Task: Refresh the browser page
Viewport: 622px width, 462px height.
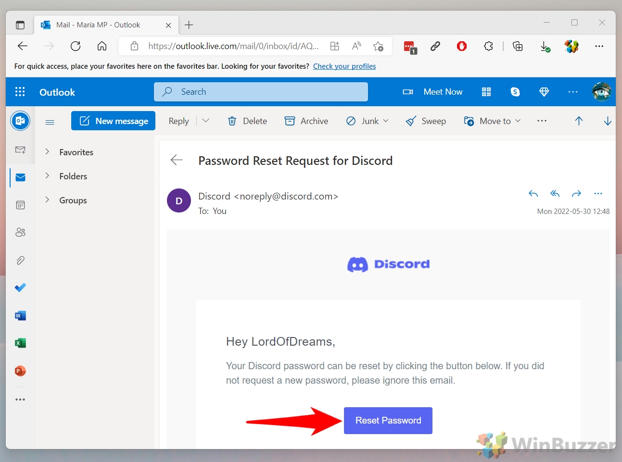Action: coord(76,46)
